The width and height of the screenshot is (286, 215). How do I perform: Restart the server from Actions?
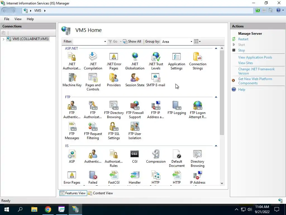click(243, 39)
